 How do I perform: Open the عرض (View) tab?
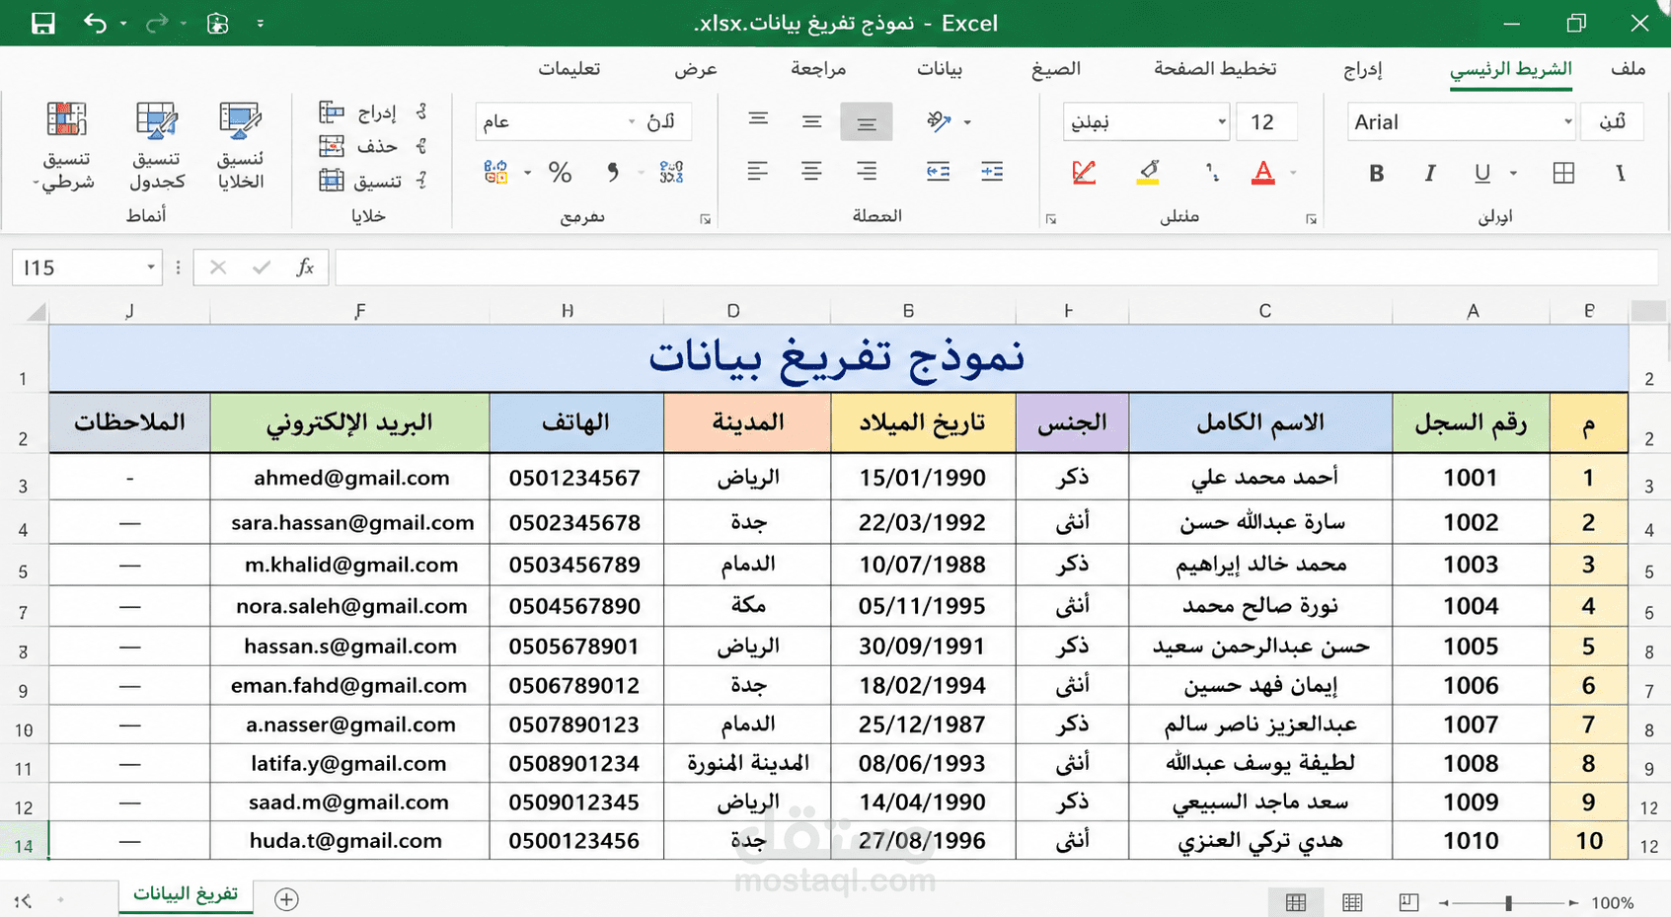(x=696, y=69)
